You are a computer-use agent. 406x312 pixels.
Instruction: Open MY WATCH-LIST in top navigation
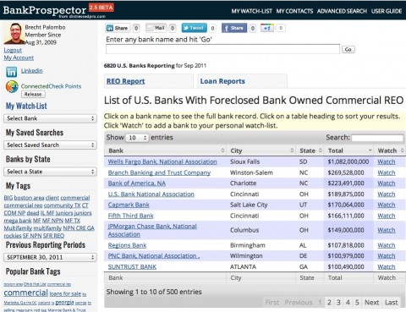[251, 11]
